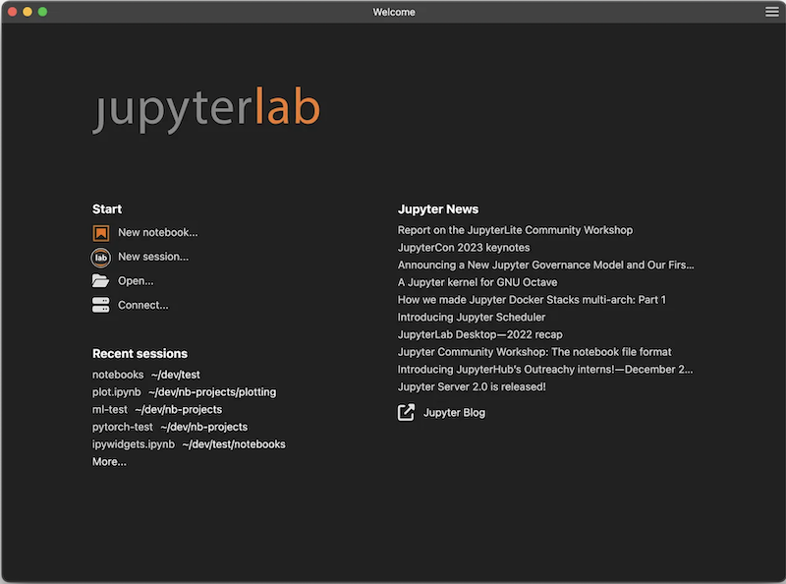Screen dimensions: 786x584
Task: Open the JupyterCon 2023 keynotes article
Action: (x=464, y=247)
